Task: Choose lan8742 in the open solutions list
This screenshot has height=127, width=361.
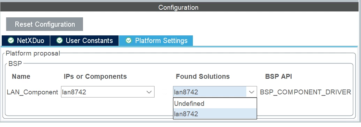Action: (x=215, y=114)
